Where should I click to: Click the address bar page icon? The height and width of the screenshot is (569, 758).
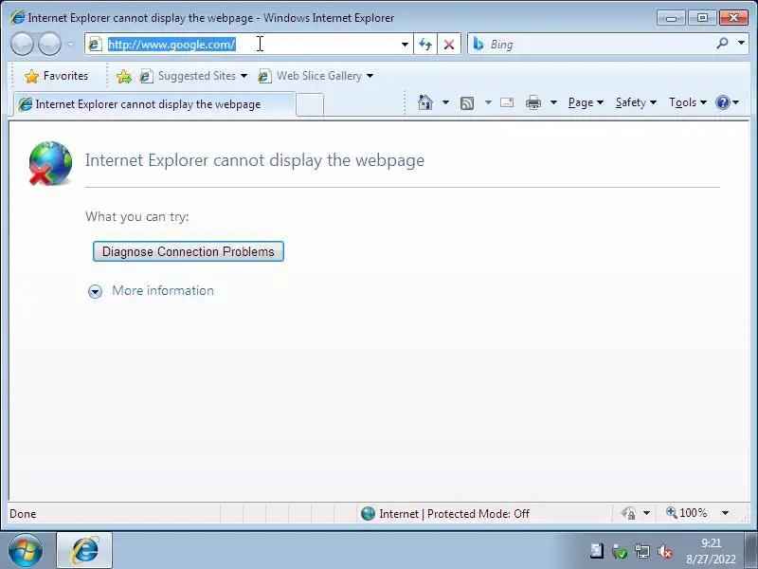pos(95,45)
